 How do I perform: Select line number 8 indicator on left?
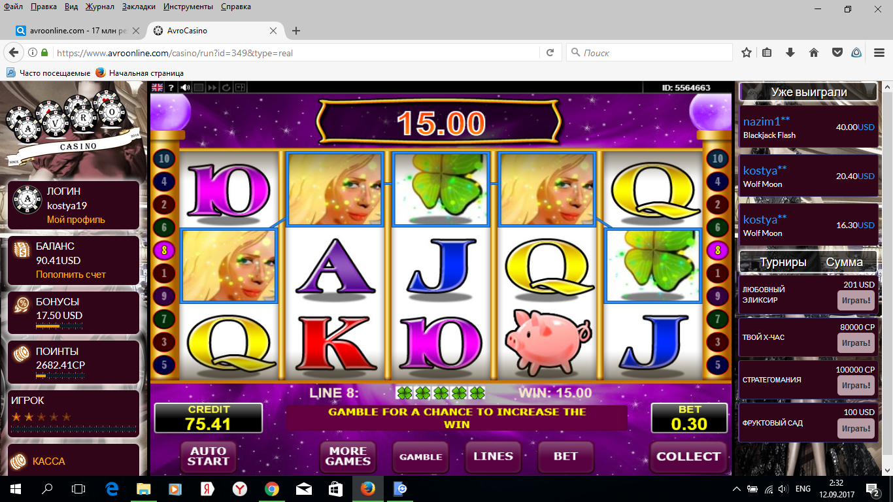[x=163, y=250]
